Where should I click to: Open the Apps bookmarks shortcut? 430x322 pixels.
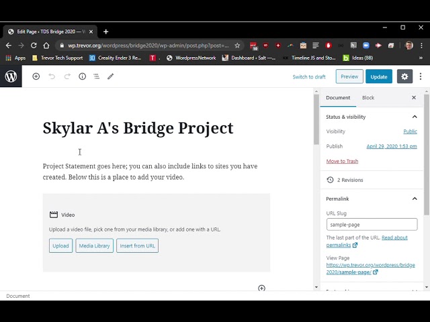15,58
